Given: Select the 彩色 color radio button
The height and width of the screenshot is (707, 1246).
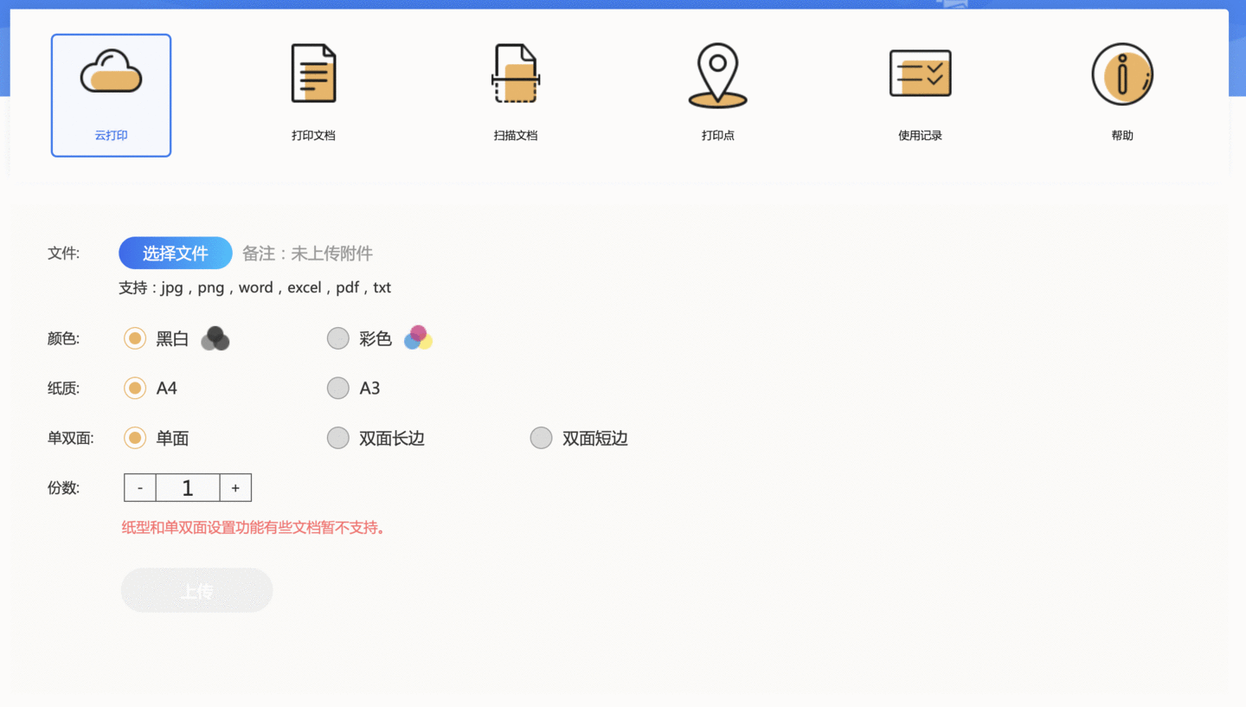Looking at the screenshot, I should (x=337, y=338).
